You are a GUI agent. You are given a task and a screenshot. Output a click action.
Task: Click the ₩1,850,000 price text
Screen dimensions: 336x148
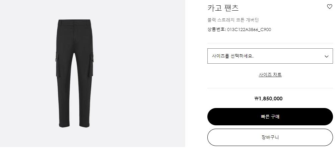[268, 98]
